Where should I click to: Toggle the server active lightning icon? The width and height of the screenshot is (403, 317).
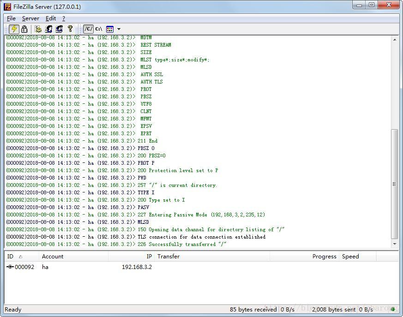pyautogui.click(x=14, y=29)
